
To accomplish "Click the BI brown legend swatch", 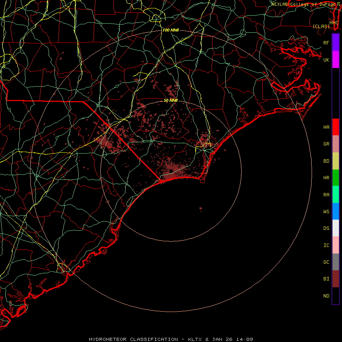I will coord(336,279).
